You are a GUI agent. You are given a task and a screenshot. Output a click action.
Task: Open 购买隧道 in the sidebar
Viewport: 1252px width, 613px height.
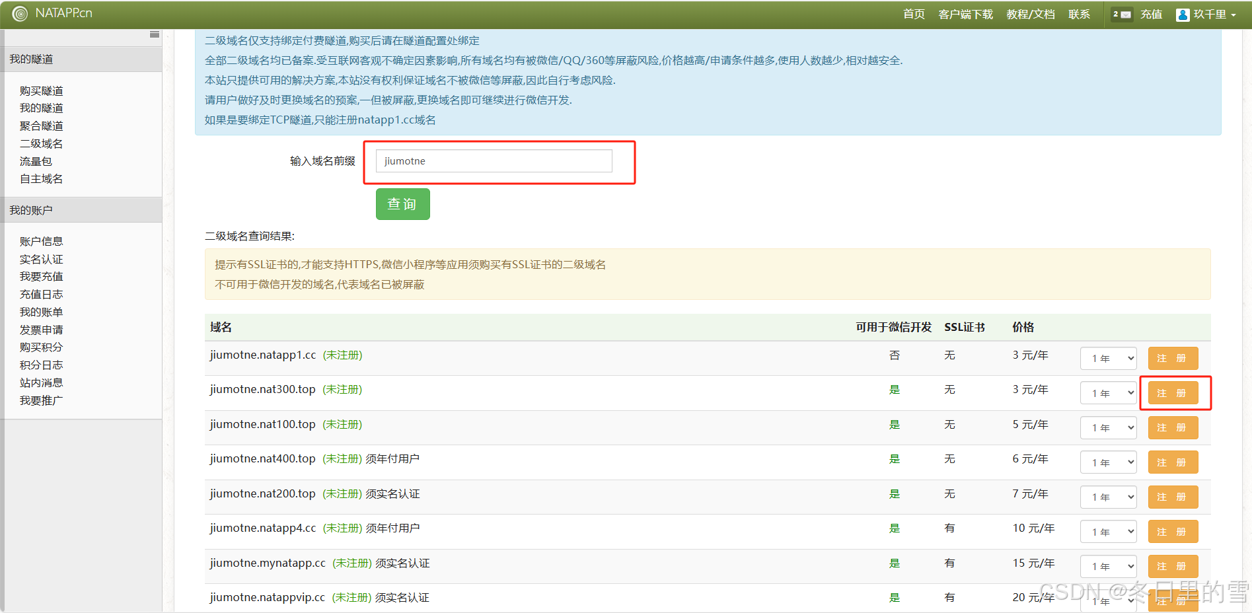click(x=42, y=90)
